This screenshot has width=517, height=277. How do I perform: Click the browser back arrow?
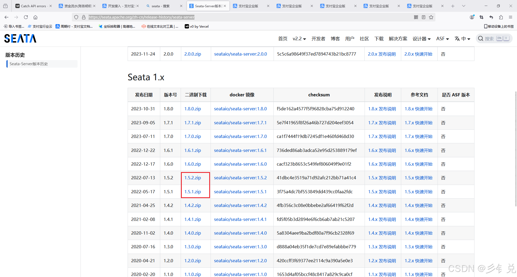point(6,17)
